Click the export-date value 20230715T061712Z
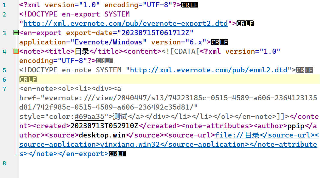Screen dimensions: 320x178 [155, 33]
